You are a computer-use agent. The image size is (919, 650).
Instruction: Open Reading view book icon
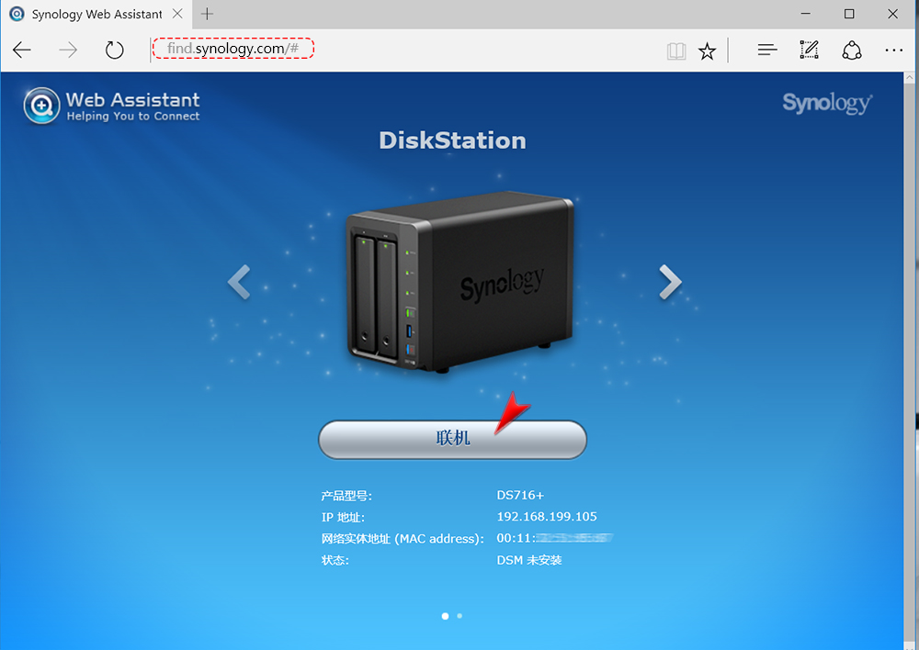pyautogui.click(x=676, y=50)
